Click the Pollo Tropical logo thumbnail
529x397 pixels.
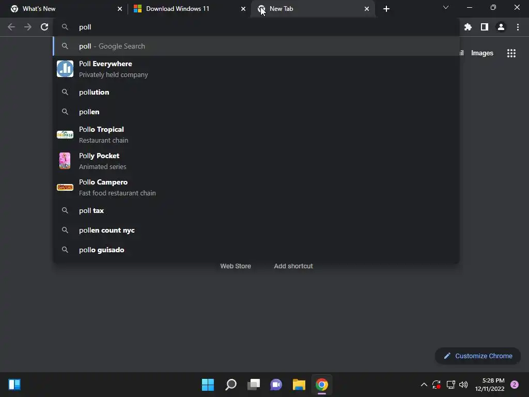(x=65, y=135)
